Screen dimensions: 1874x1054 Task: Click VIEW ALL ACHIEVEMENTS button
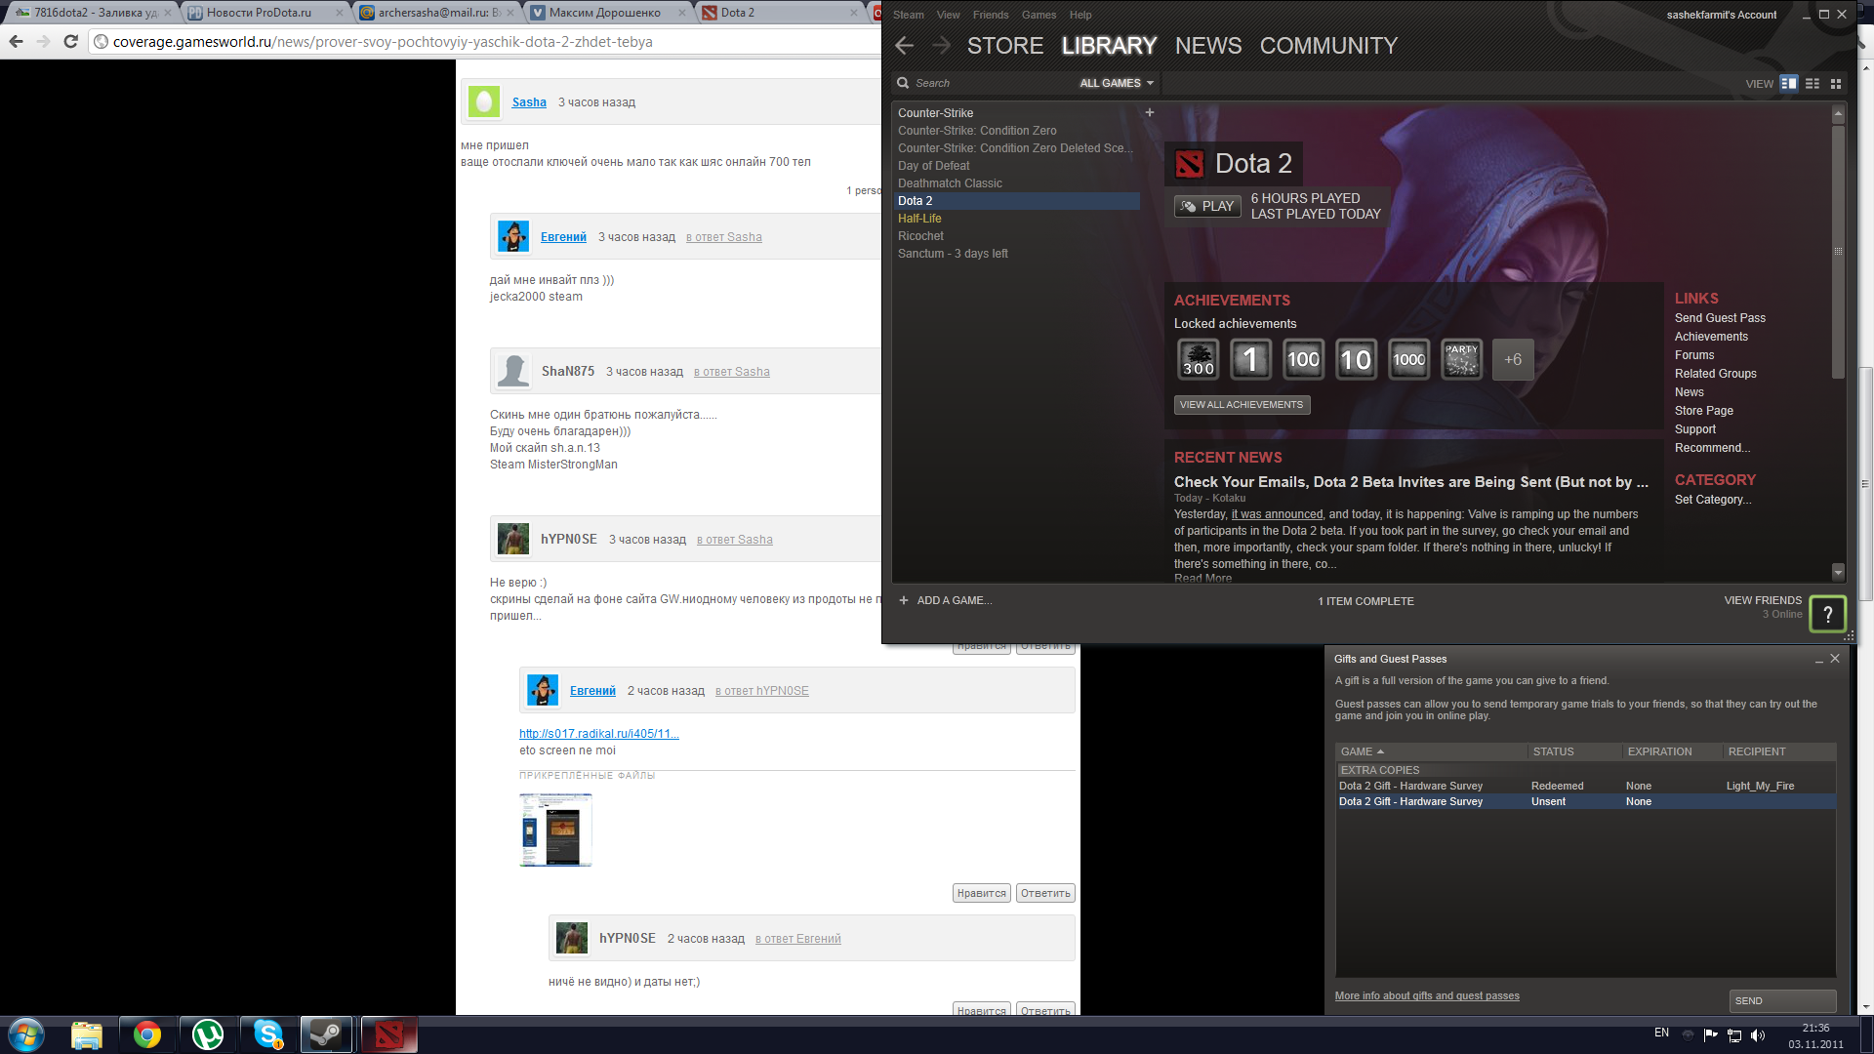1242,405
